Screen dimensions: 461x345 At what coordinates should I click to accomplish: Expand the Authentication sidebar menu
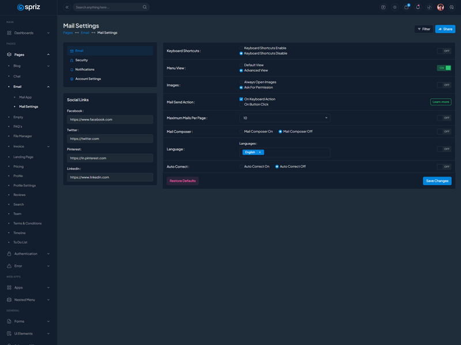(x=28, y=254)
